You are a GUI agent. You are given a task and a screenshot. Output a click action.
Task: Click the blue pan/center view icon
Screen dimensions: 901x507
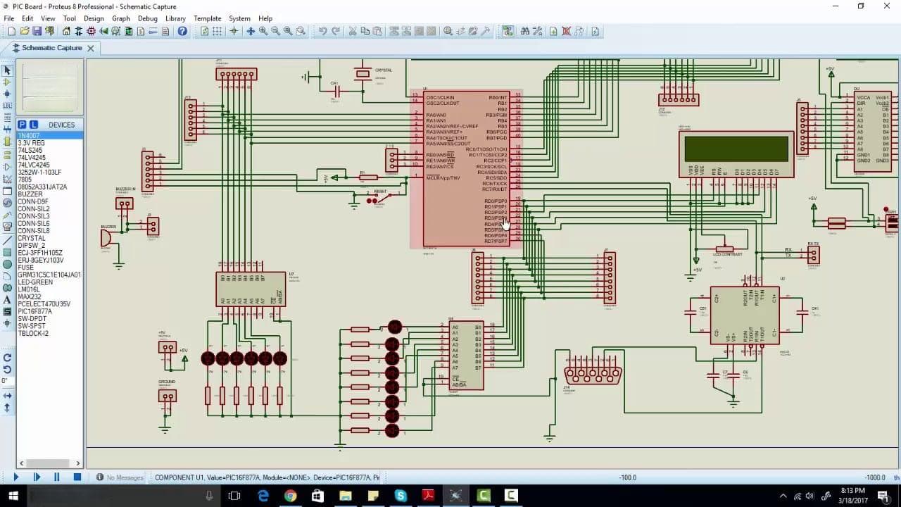pyautogui.click(x=250, y=31)
